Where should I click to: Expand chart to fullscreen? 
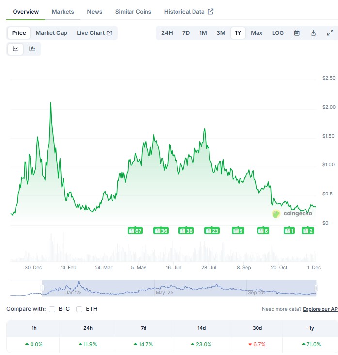point(330,33)
